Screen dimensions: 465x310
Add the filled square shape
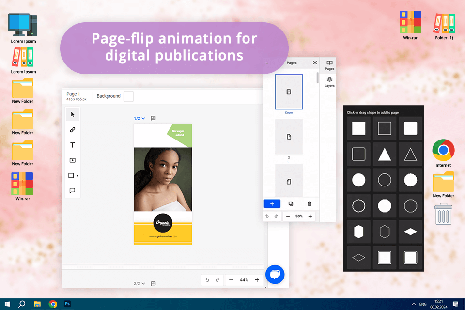[358, 128]
